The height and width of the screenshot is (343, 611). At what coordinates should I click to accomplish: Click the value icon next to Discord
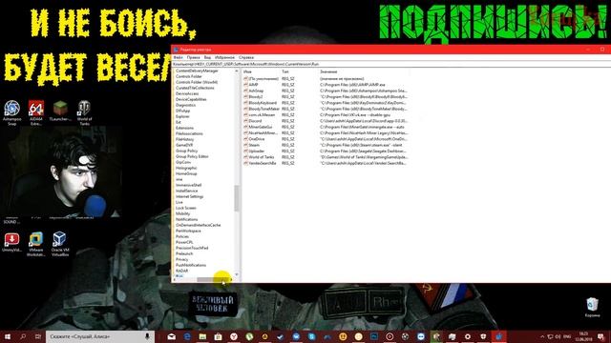coord(245,121)
